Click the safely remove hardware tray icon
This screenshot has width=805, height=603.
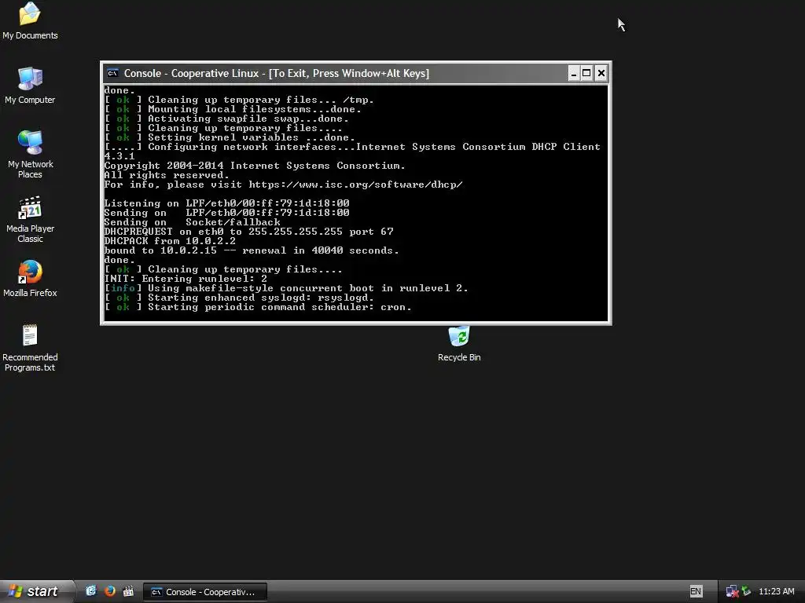click(747, 592)
